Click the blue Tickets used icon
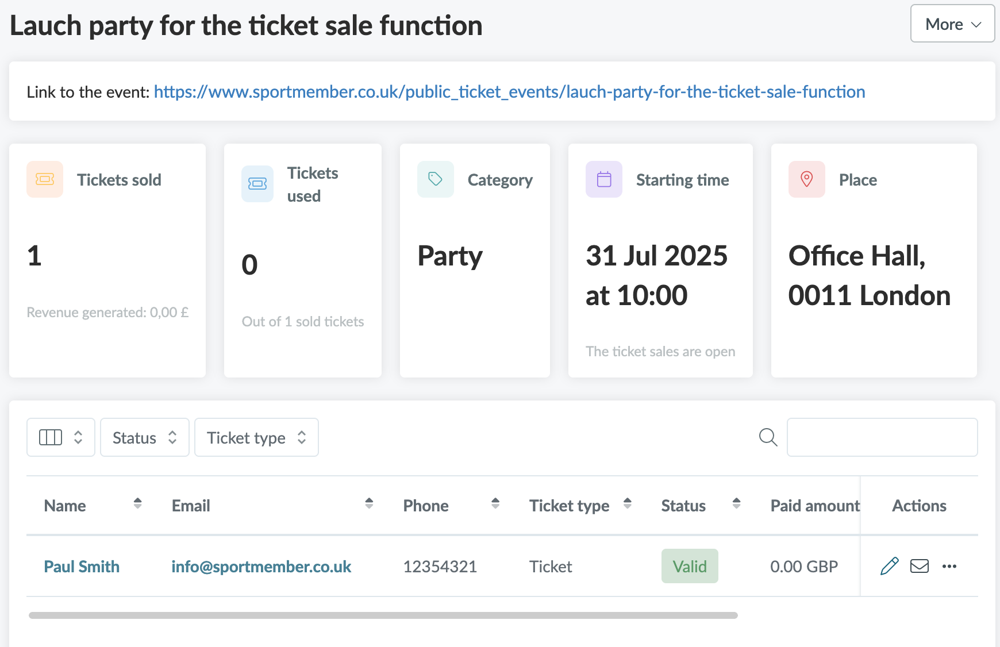The image size is (1000, 647). (257, 184)
